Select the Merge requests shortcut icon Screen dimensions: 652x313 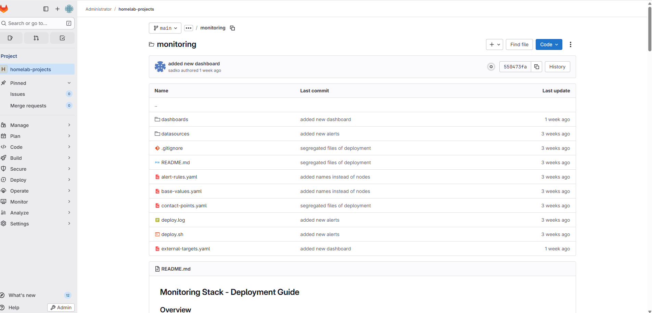pyautogui.click(x=36, y=38)
